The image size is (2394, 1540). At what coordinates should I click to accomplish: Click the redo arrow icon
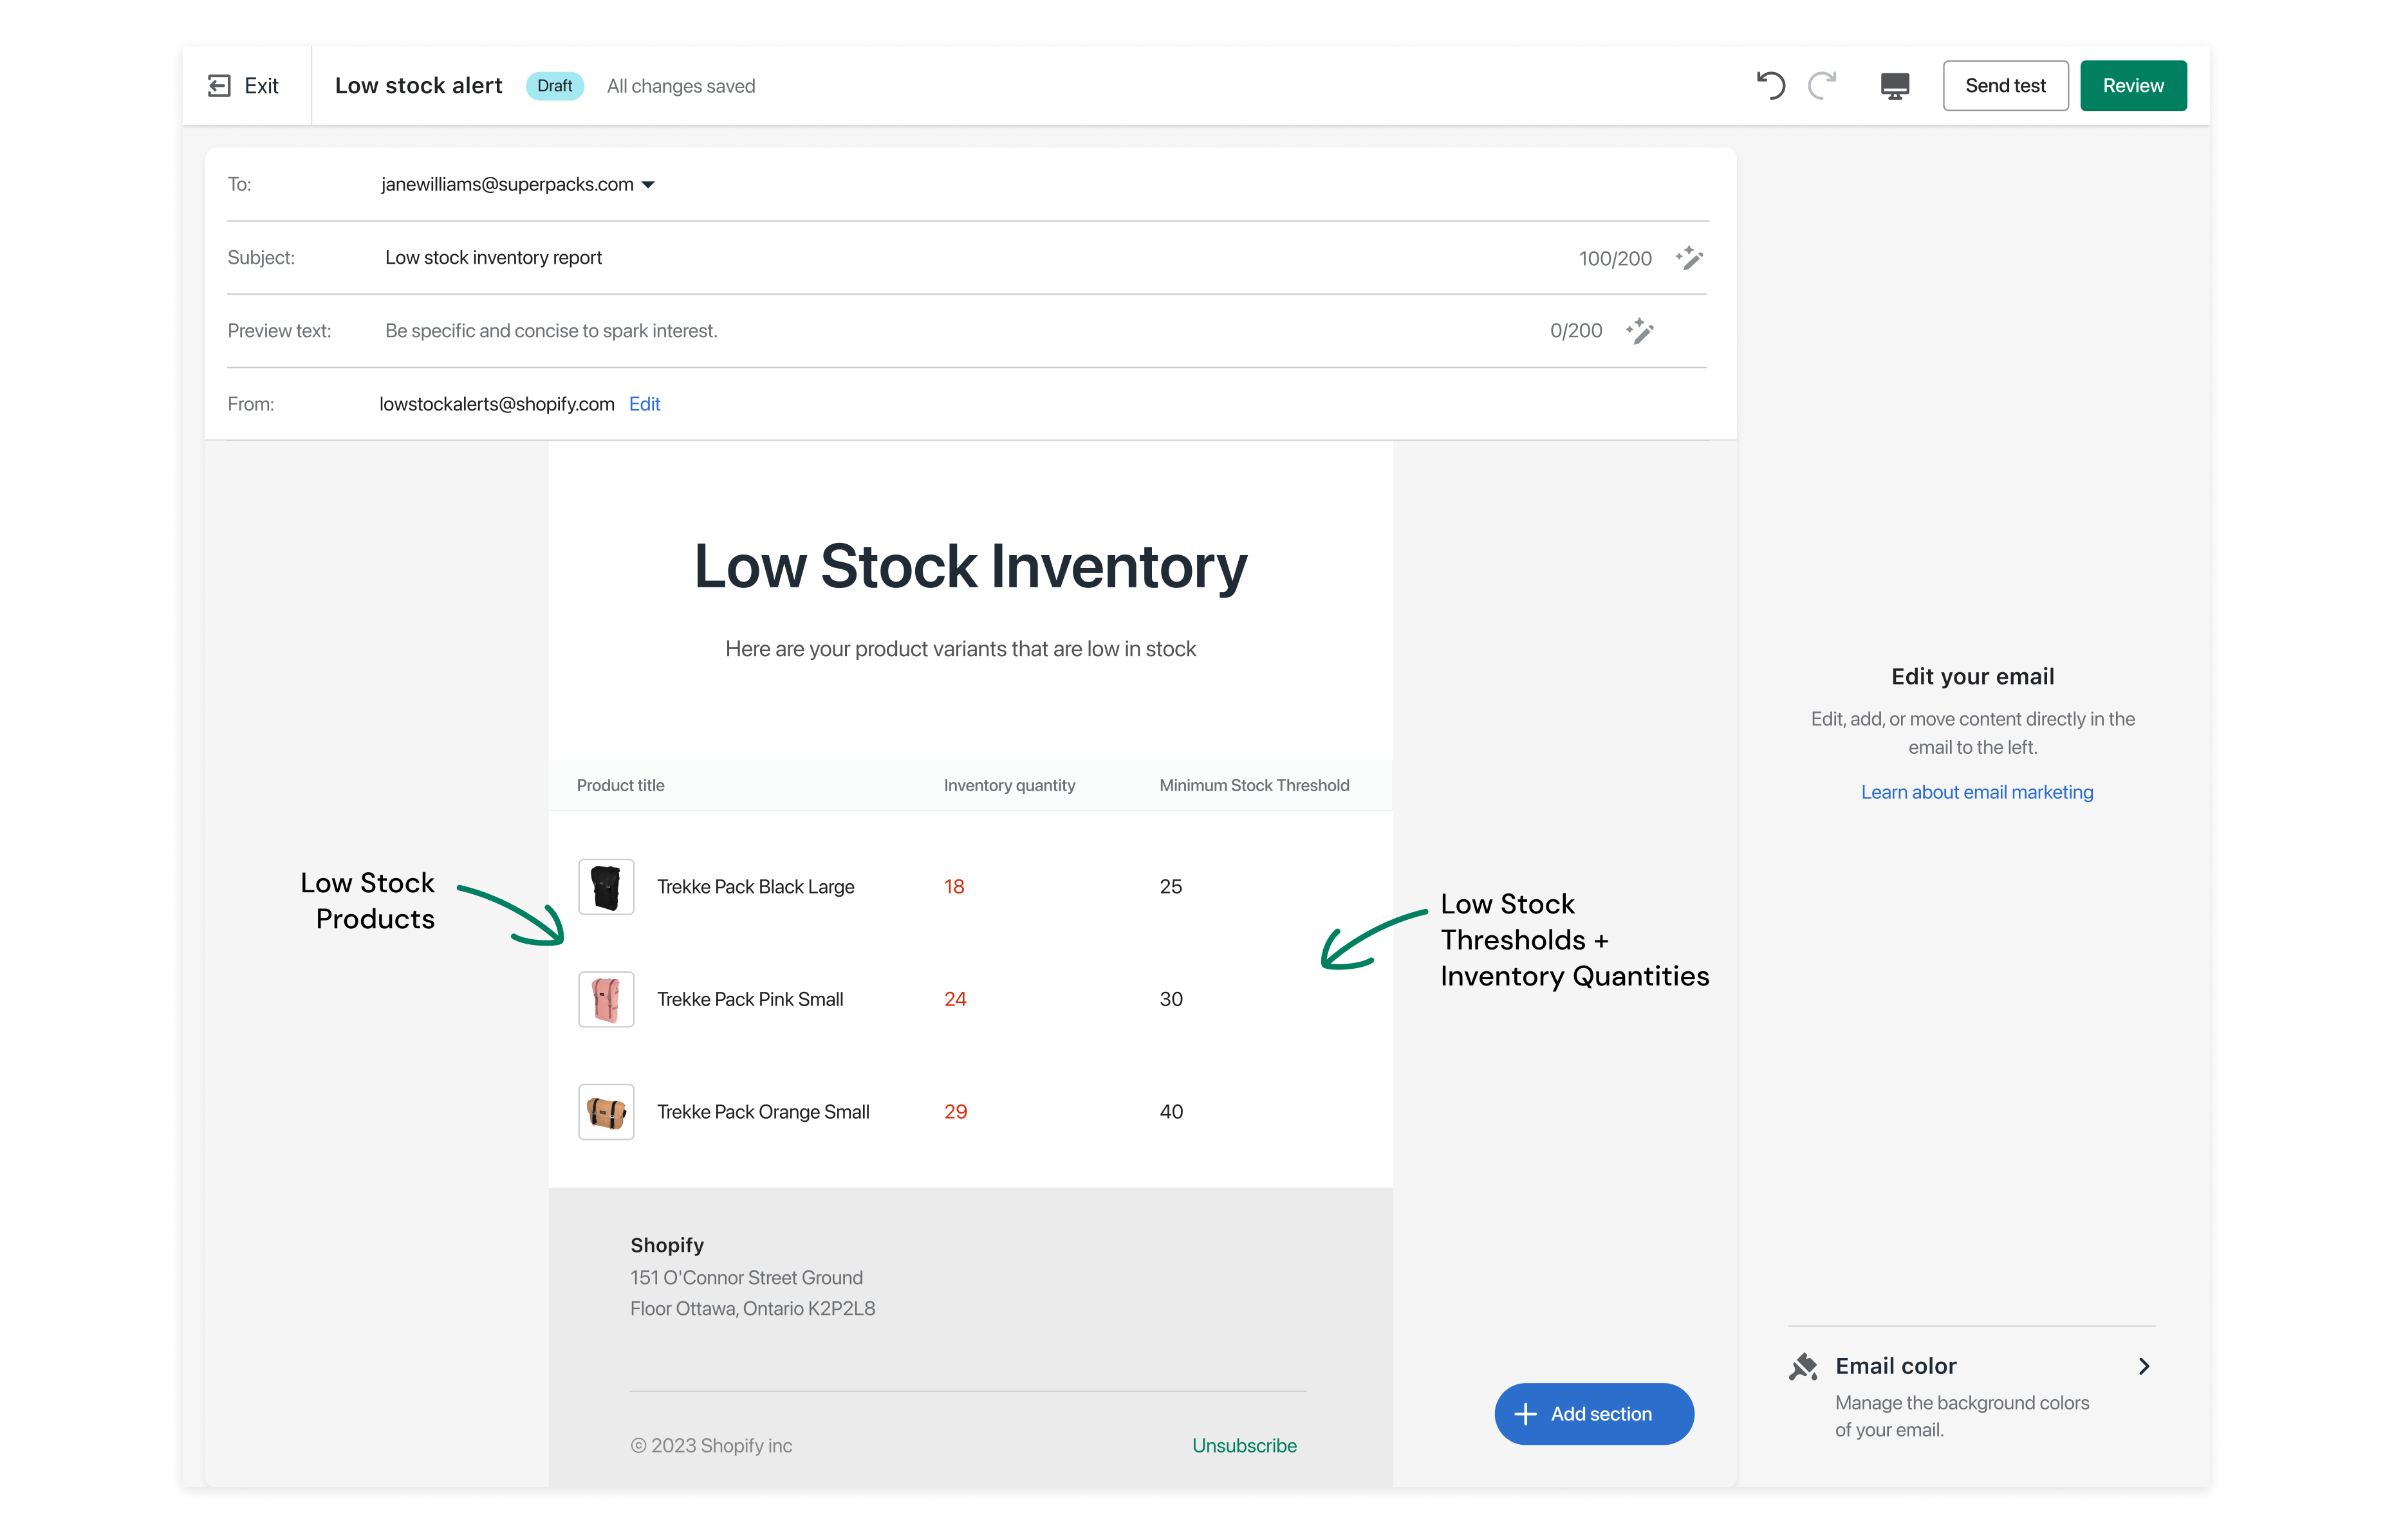(x=1822, y=86)
